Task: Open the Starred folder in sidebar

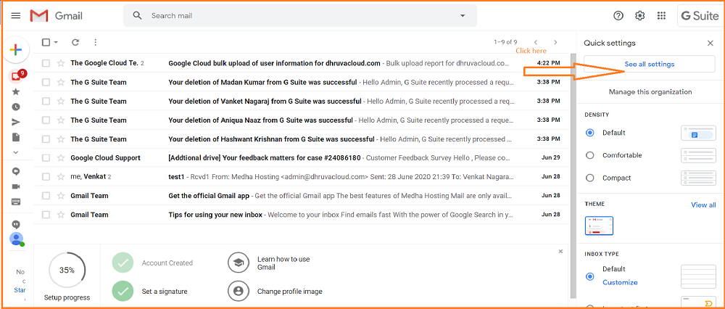Action: (x=16, y=91)
